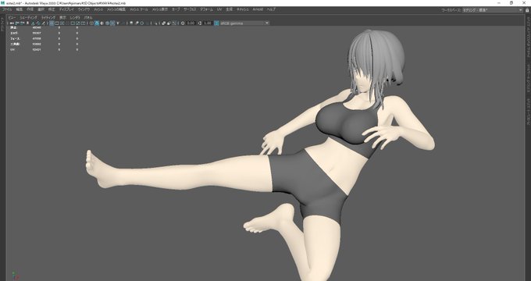Screen dimensions: 531x281
Task: Click the Smooth Shade All icon
Action: coord(97,23)
